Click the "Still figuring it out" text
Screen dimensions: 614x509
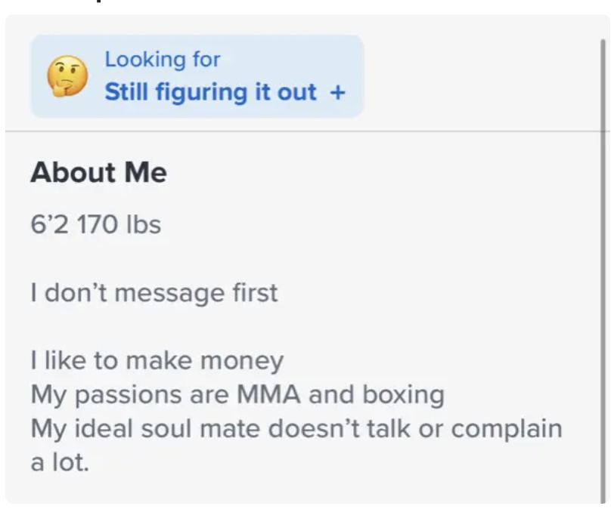pos(210,92)
